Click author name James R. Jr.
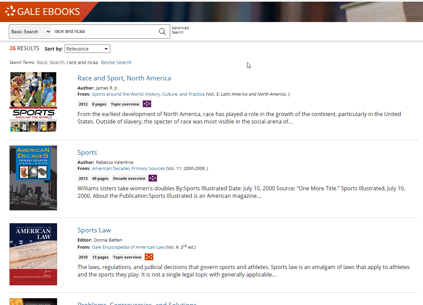Image resolution: width=423 pixels, height=305 pixels. click(x=107, y=88)
